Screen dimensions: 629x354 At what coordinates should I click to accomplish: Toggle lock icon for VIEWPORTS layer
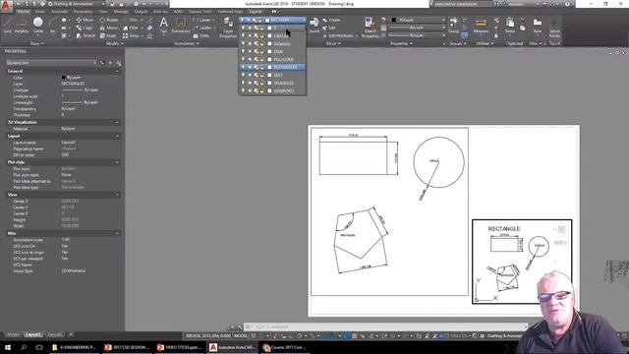tap(262, 91)
